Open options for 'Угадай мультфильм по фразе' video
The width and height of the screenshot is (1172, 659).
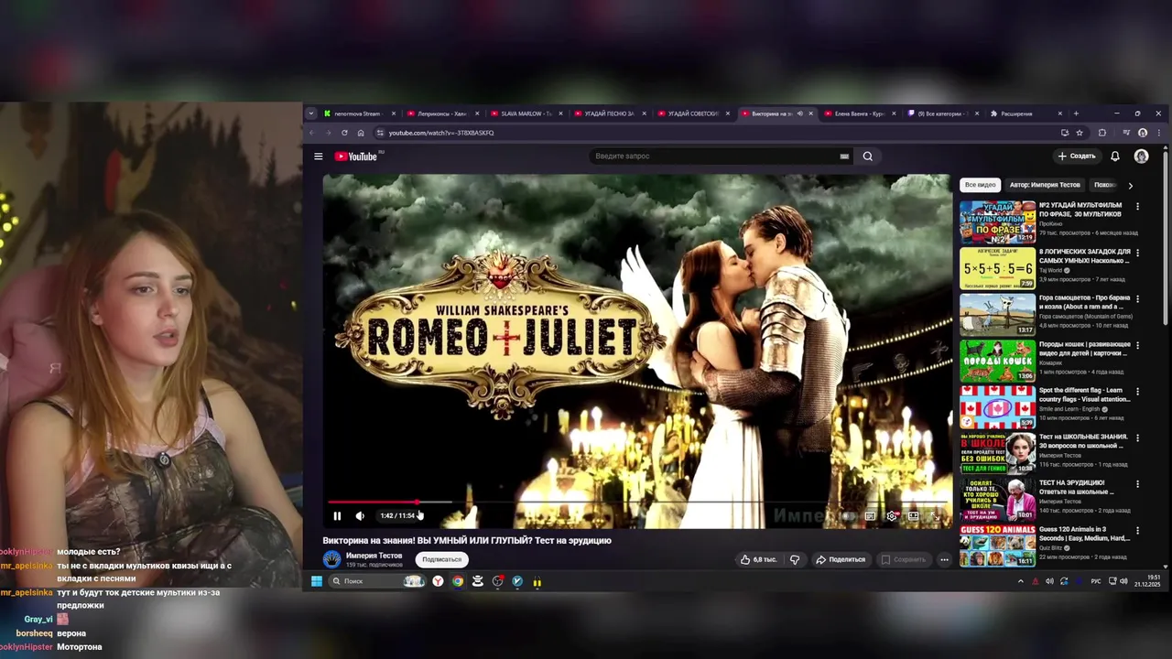point(1137,207)
